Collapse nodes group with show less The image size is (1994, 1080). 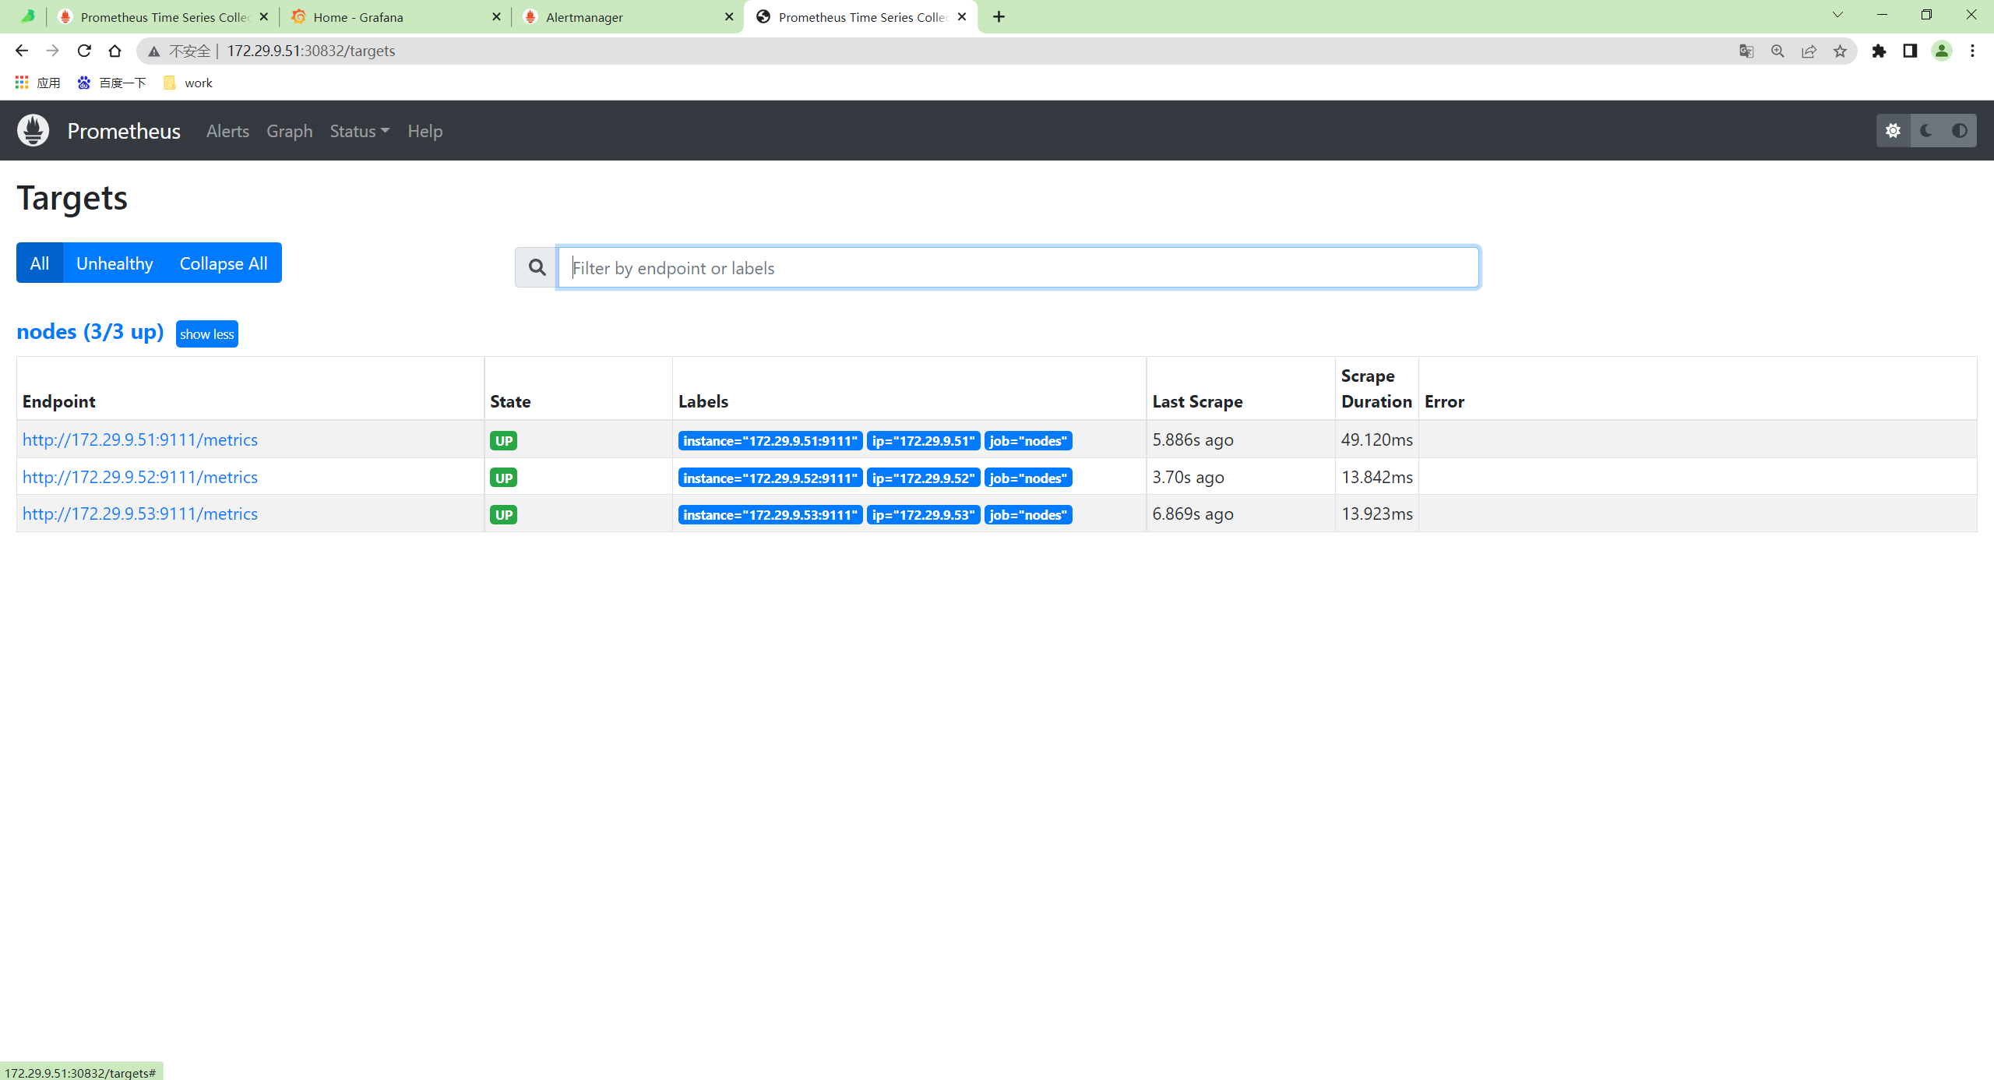[206, 334]
